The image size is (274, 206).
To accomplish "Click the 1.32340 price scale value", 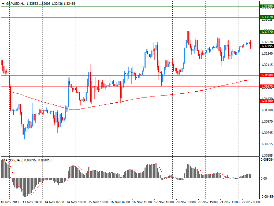I will (x=267, y=54).
